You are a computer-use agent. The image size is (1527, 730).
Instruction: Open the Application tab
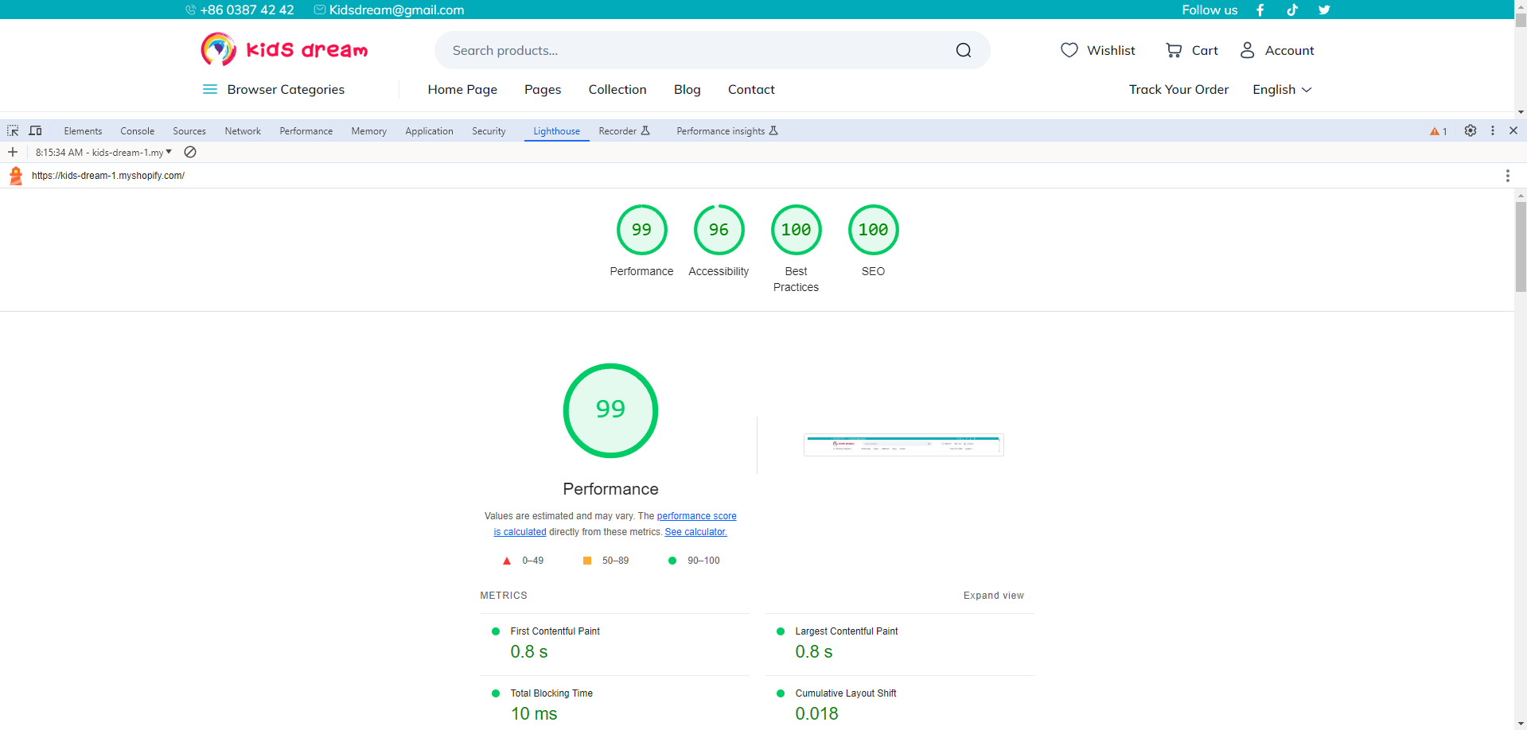coord(429,131)
